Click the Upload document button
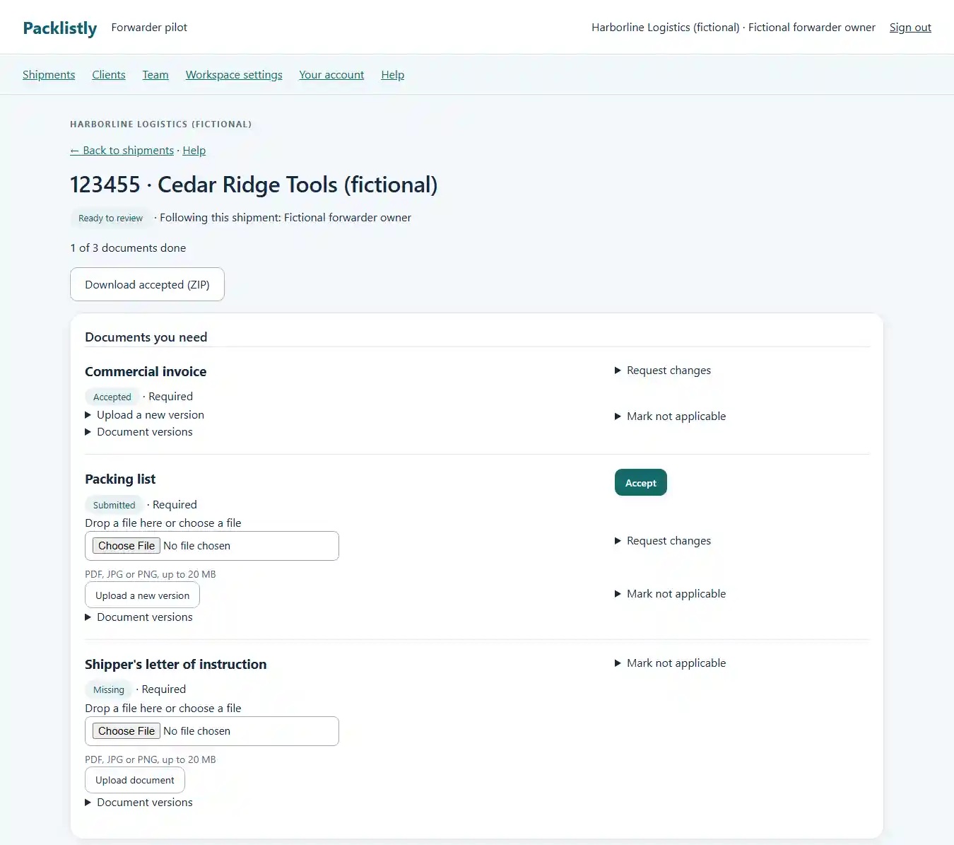Image resolution: width=954 pixels, height=845 pixels. pyautogui.click(x=135, y=780)
